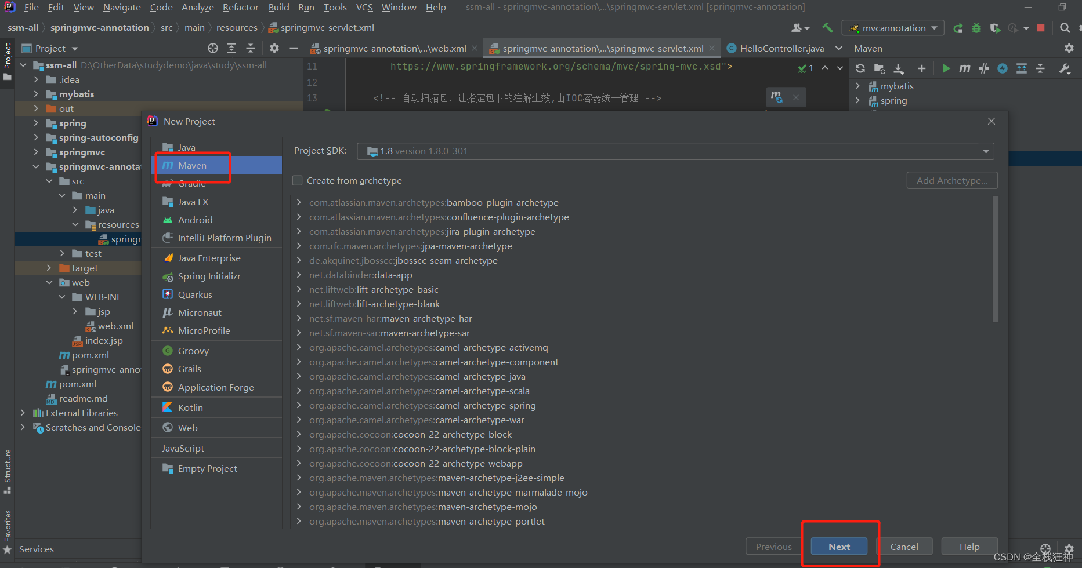Select JavaScript project category

point(216,448)
